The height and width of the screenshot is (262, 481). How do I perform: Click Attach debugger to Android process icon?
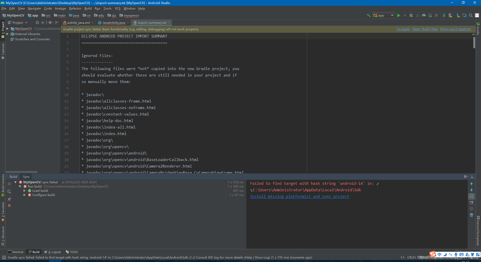430,15
